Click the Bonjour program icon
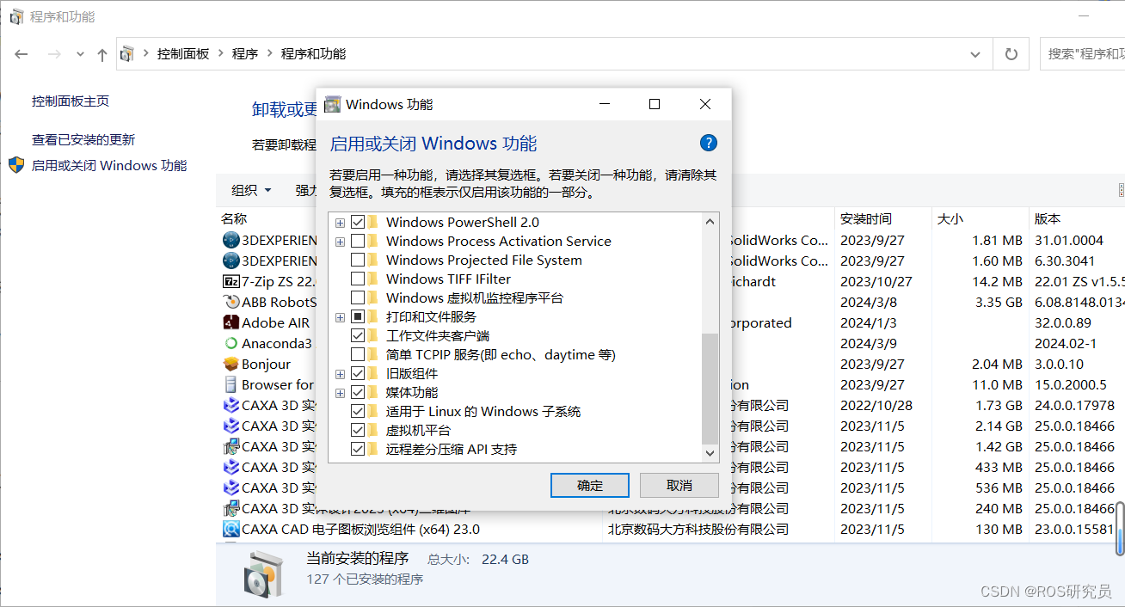The height and width of the screenshot is (607, 1125). pos(231,364)
